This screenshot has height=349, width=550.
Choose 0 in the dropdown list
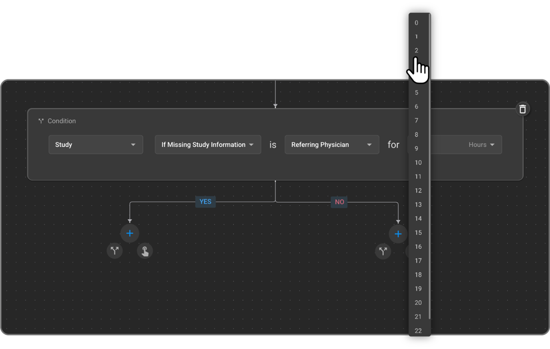pos(416,23)
